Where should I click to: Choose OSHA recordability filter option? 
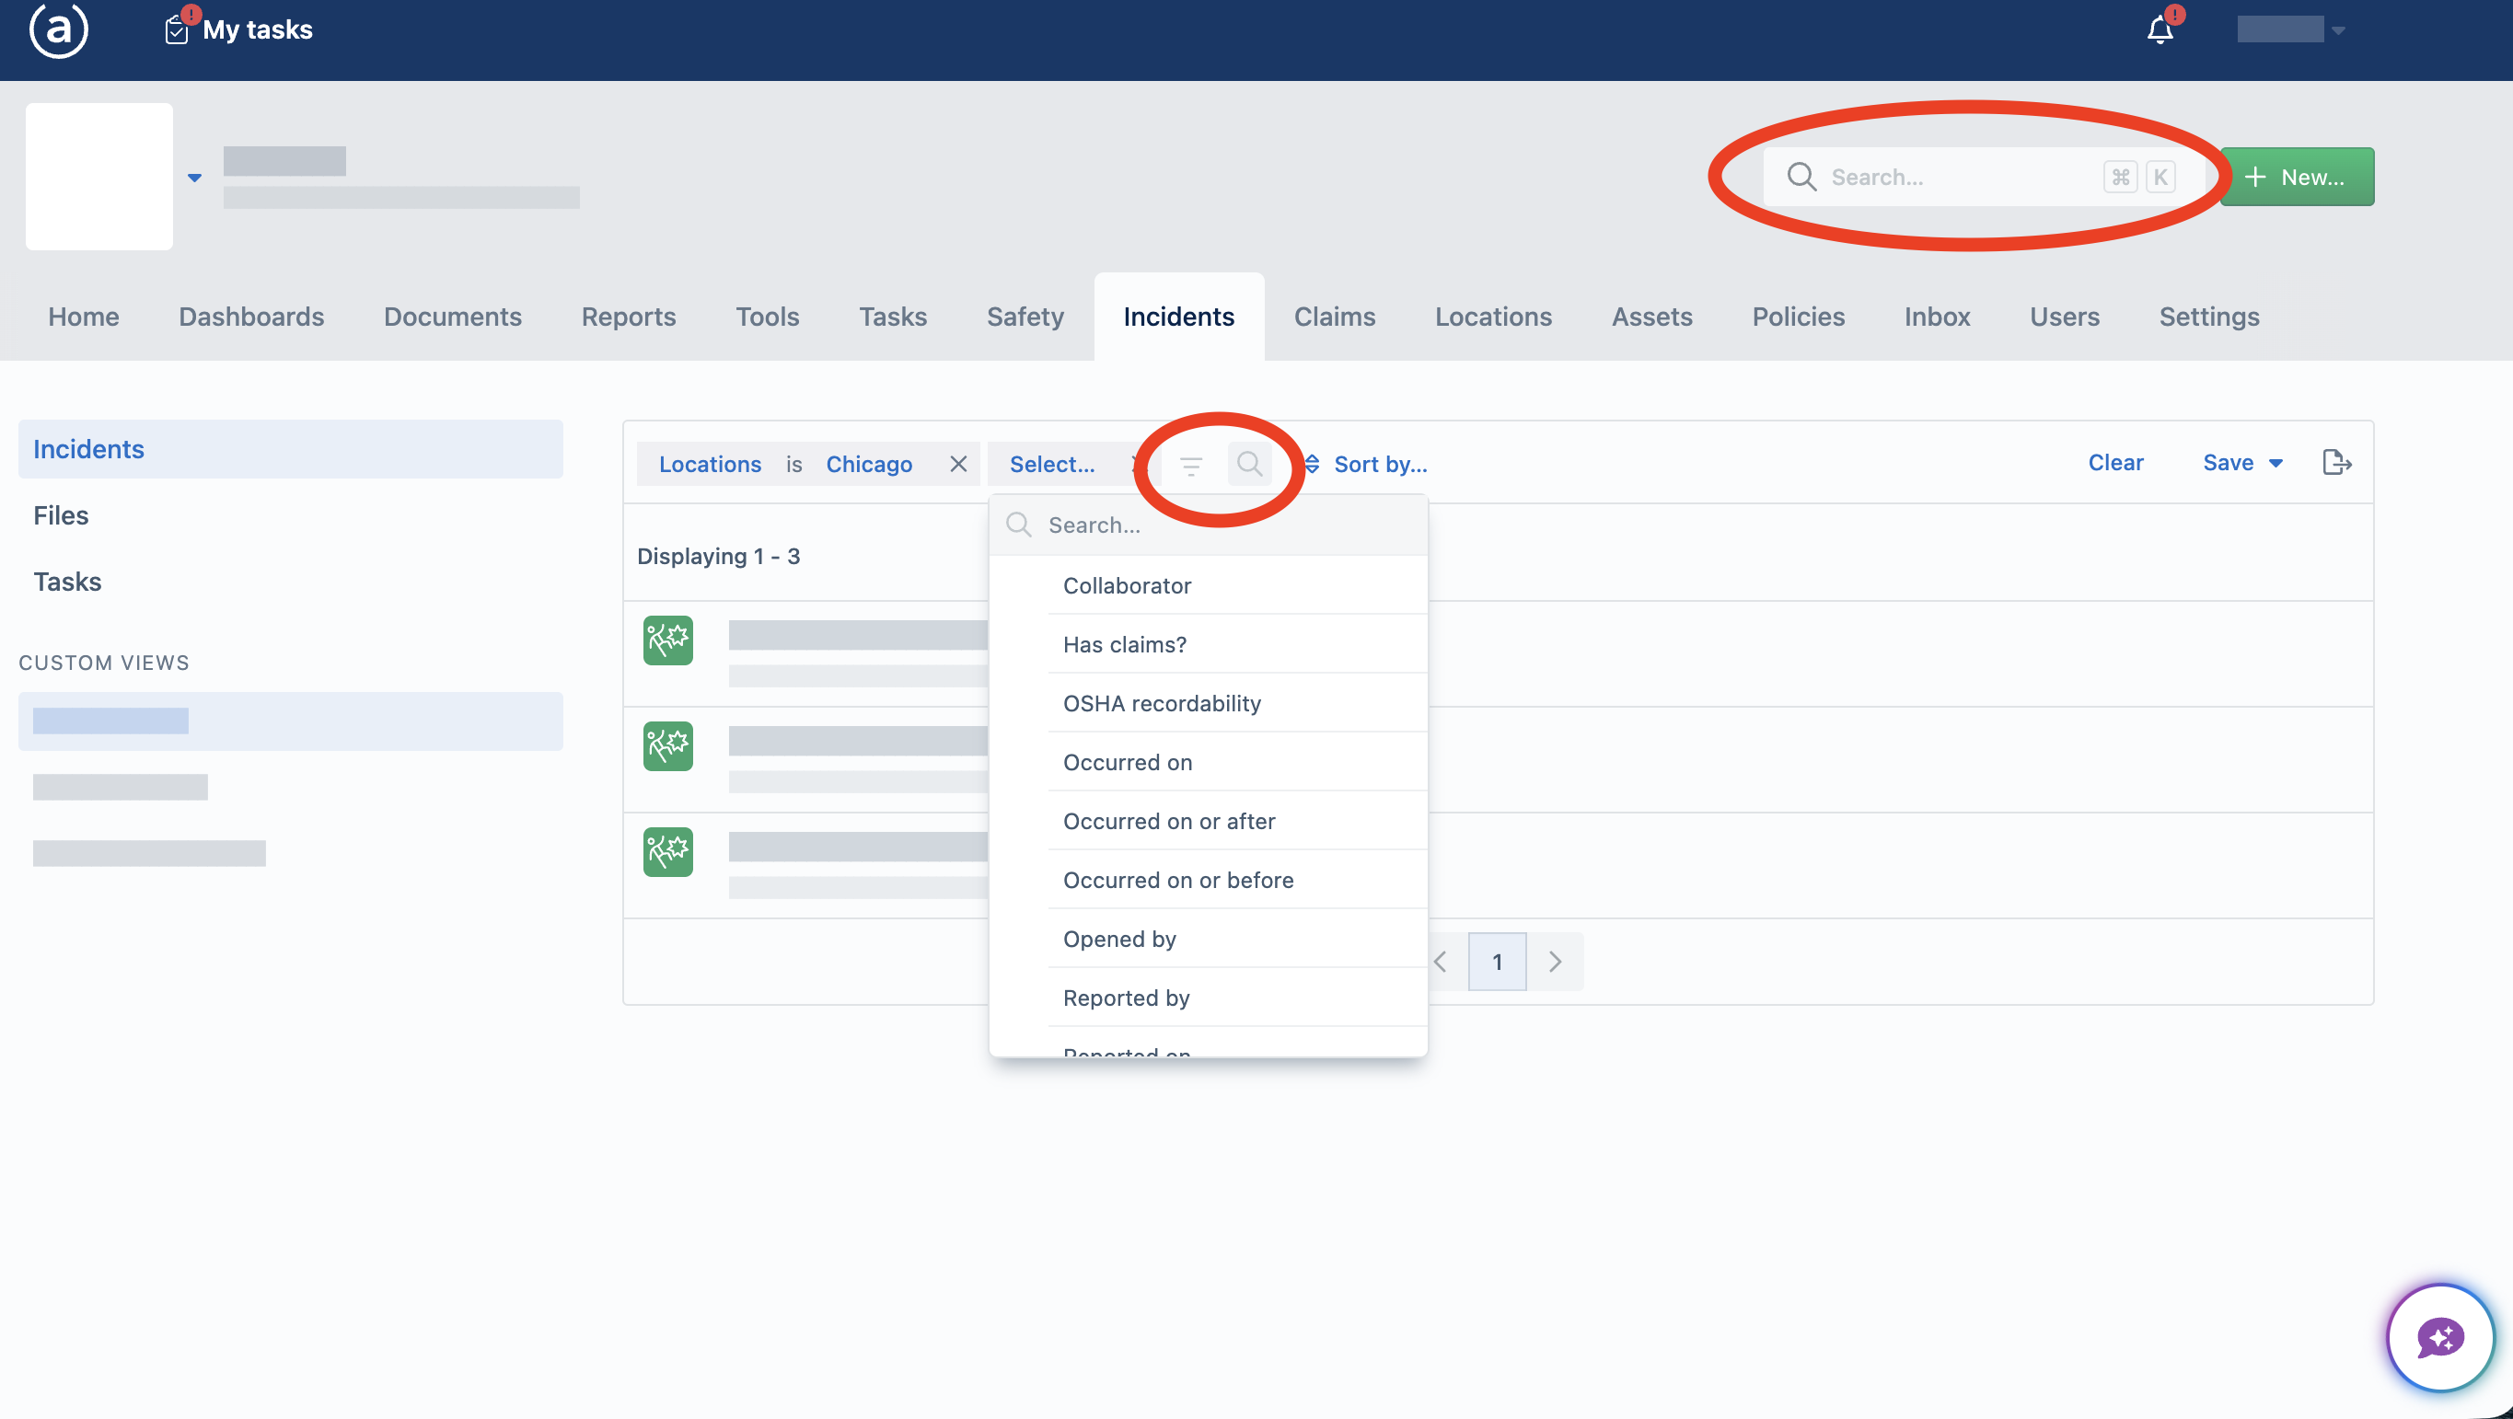tap(1208, 703)
